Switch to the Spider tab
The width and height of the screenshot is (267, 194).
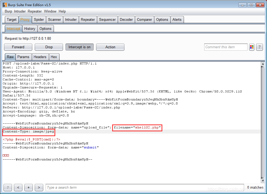tap(39, 20)
